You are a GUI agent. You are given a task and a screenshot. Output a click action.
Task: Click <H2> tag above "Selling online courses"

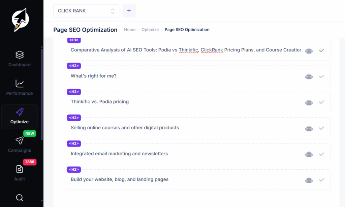(x=74, y=118)
